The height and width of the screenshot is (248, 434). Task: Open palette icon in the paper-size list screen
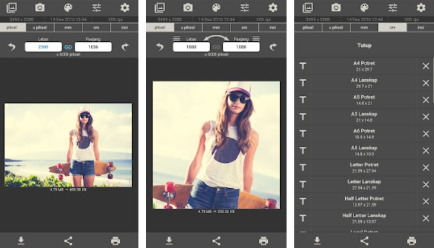point(364,8)
